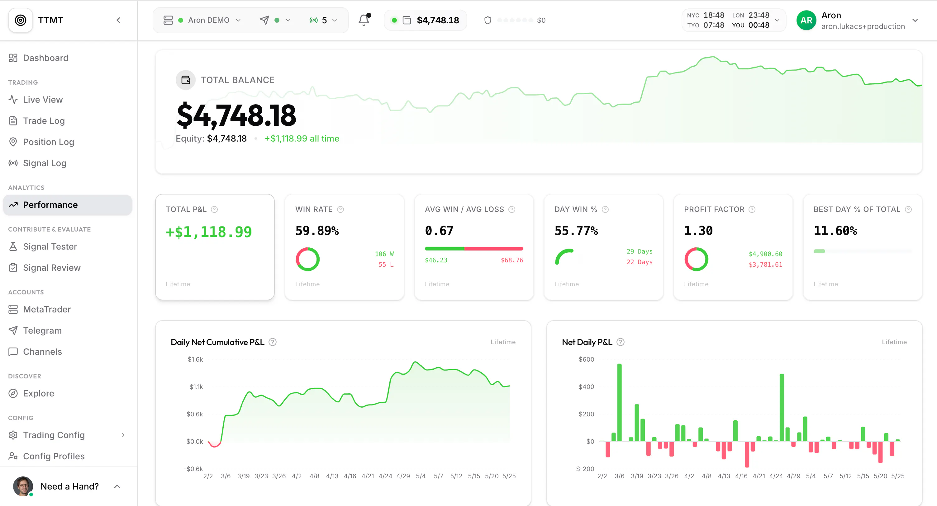Open Signal Review
The width and height of the screenshot is (937, 506).
[x=68, y=268]
